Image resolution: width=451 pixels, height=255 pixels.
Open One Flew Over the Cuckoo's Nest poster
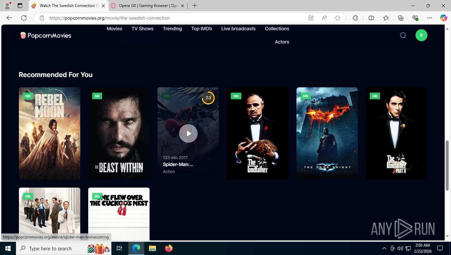coord(119,214)
